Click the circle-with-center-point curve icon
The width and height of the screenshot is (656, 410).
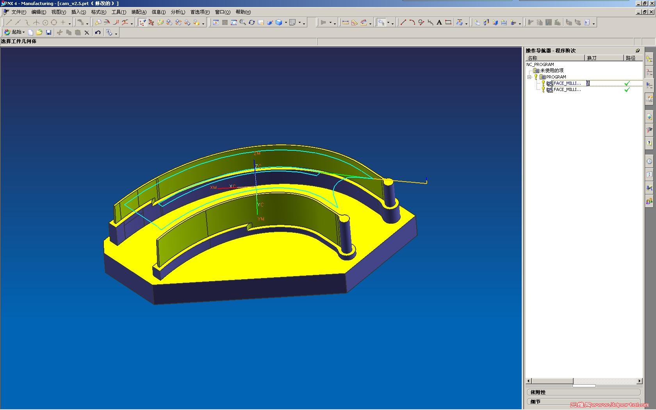pos(45,23)
